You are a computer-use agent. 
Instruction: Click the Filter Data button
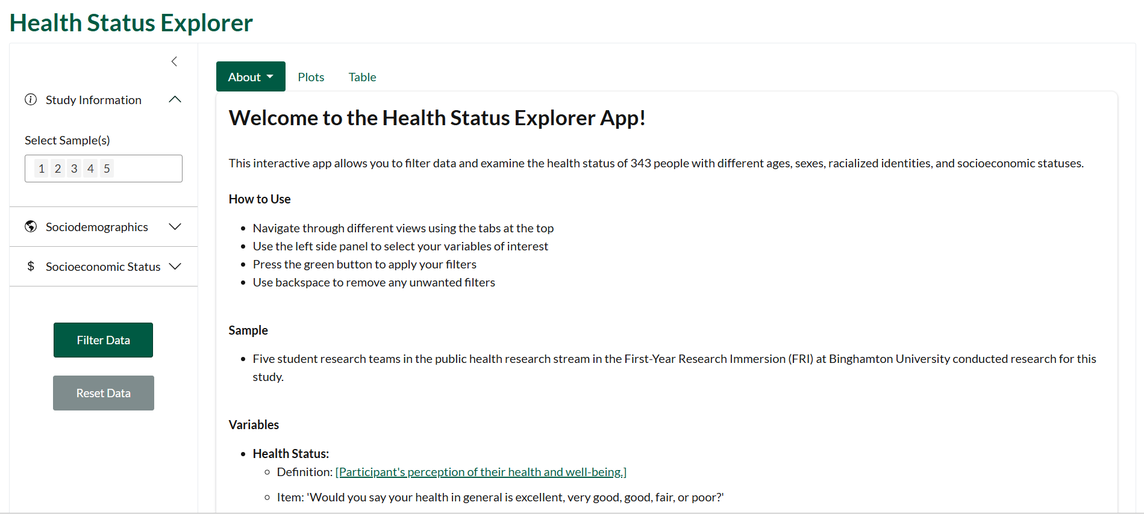click(103, 340)
